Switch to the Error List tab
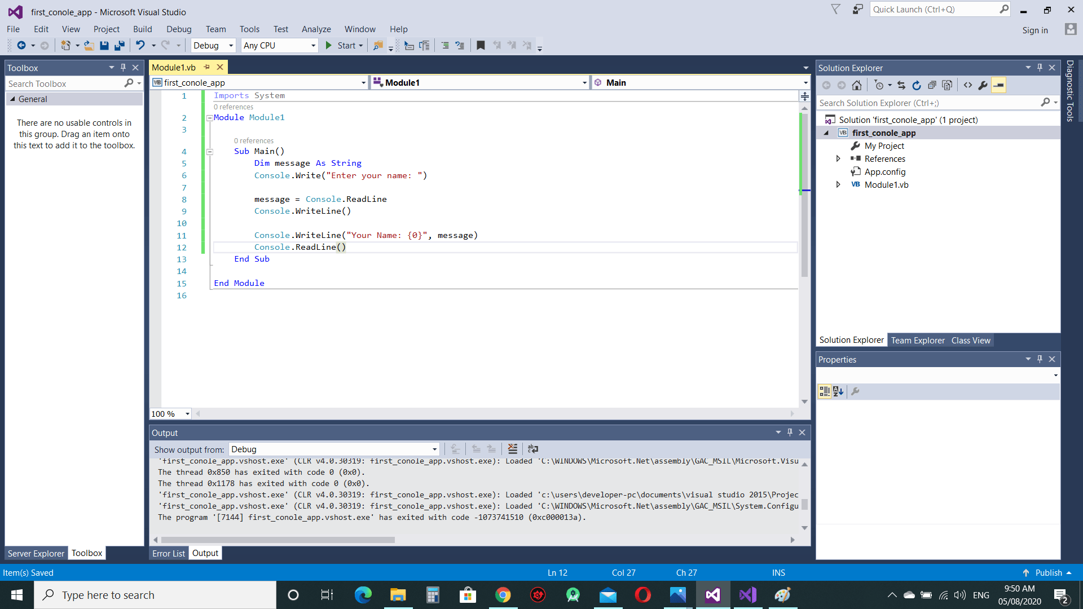 click(168, 554)
